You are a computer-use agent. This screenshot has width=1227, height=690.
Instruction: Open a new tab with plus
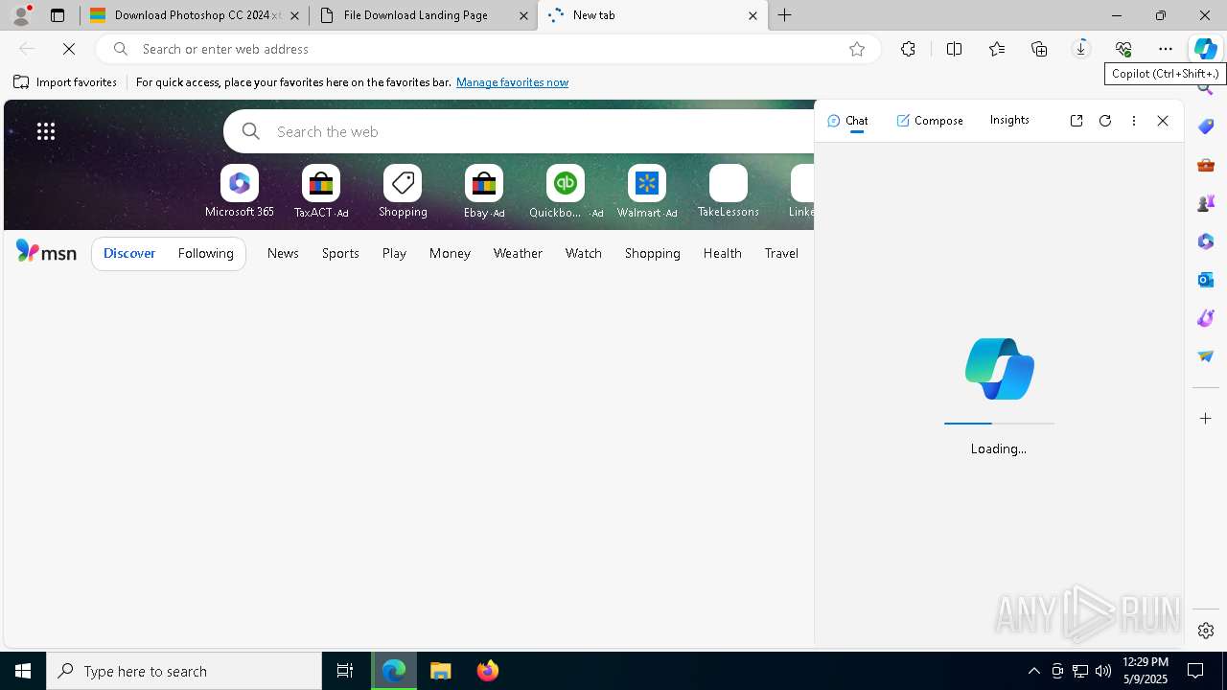click(784, 15)
